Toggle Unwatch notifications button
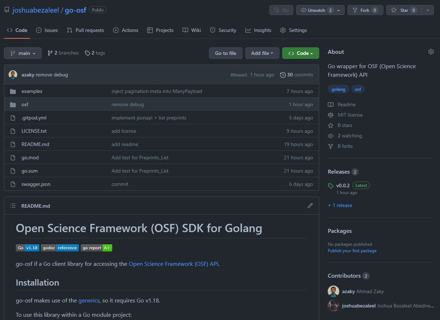This screenshot has width=440, height=320. 320,10
